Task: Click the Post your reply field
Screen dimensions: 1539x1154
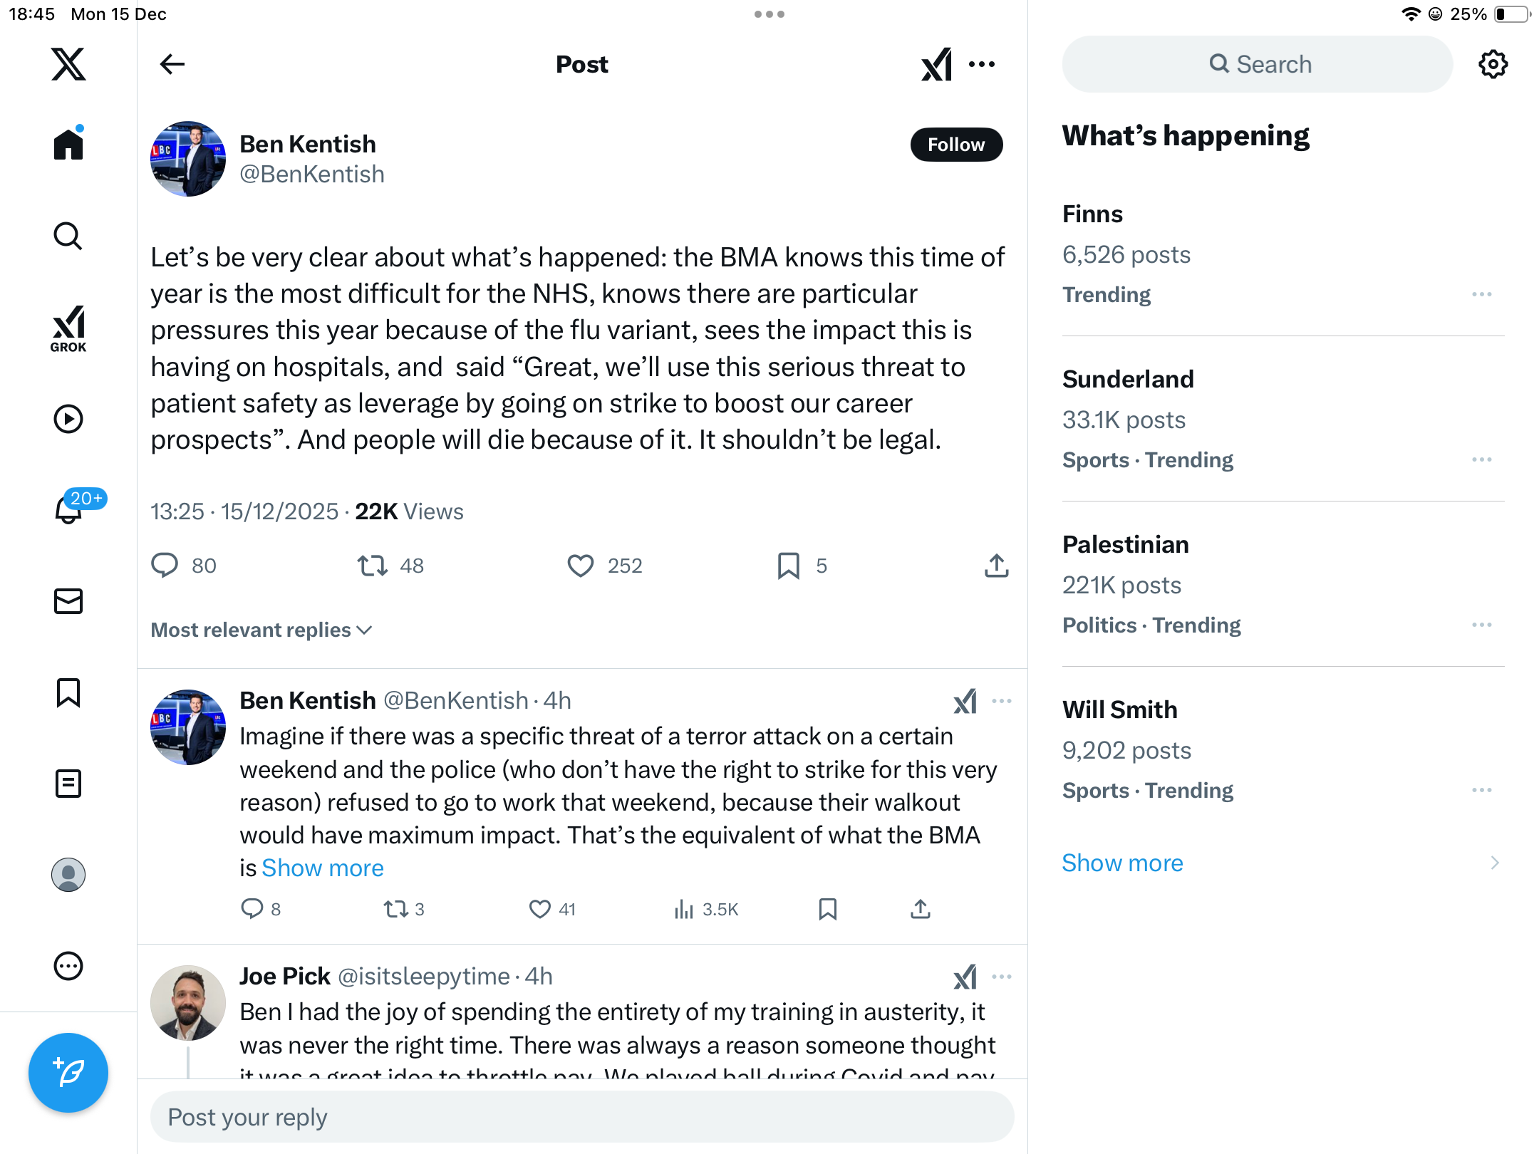Action: point(582,1117)
